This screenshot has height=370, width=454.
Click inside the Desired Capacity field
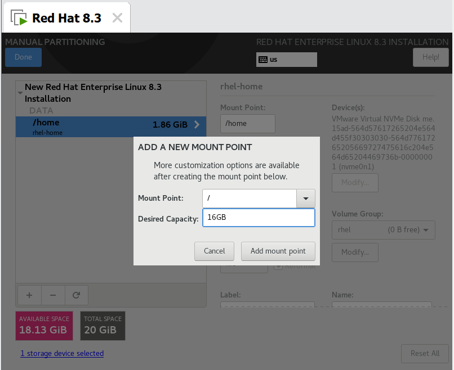tap(259, 218)
